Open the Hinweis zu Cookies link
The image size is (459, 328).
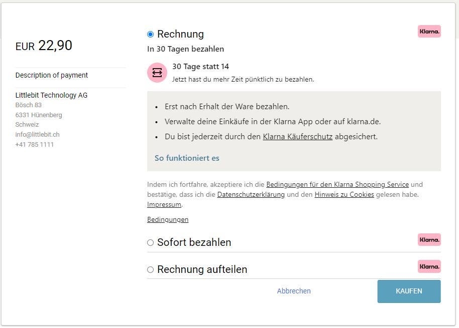click(345, 194)
